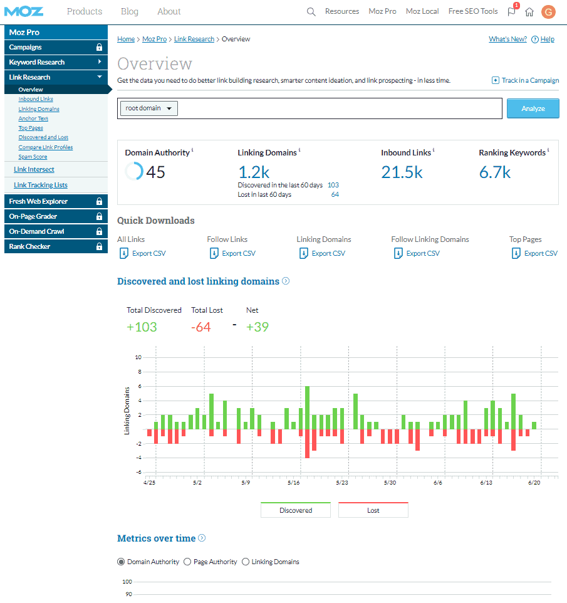Go to Home breadcrumb link

click(x=126, y=39)
